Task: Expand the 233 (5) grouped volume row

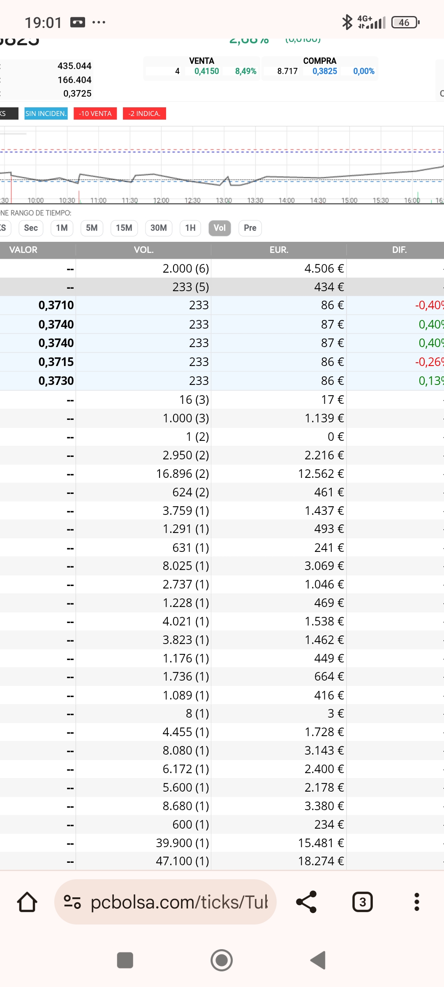Action: (190, 287)
